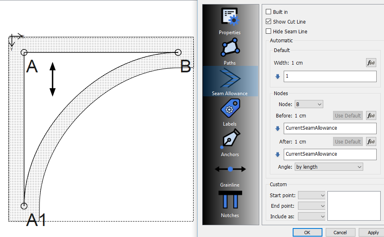Open formula editor for default Width

(x=371, y=63)
